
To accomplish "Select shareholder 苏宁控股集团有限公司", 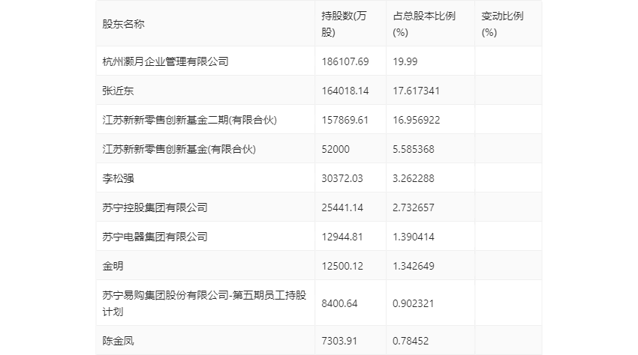I will 155,207.
